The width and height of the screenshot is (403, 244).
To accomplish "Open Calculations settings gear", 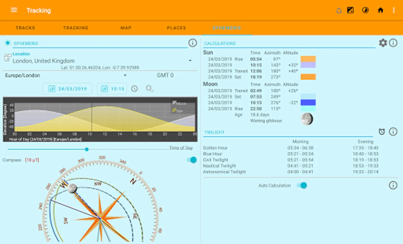I will pos(383,43).
